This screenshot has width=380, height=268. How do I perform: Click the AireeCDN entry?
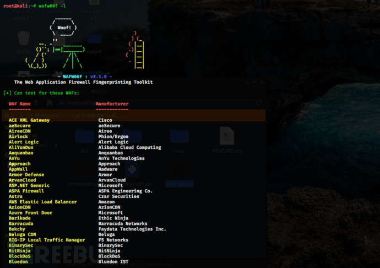pyautogui.click(x=20, y=131)
